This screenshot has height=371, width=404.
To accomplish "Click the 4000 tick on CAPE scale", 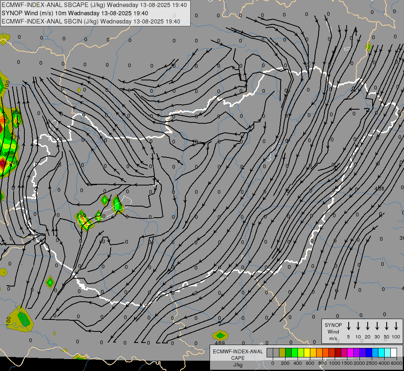I will click(384, 363).
